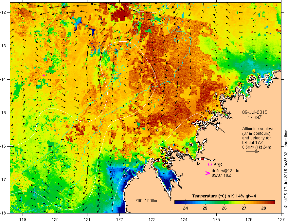Click the longitude axis label 123
Image resolution: width=288 pixels, height=223 pixels.
[x=152, y=219]
